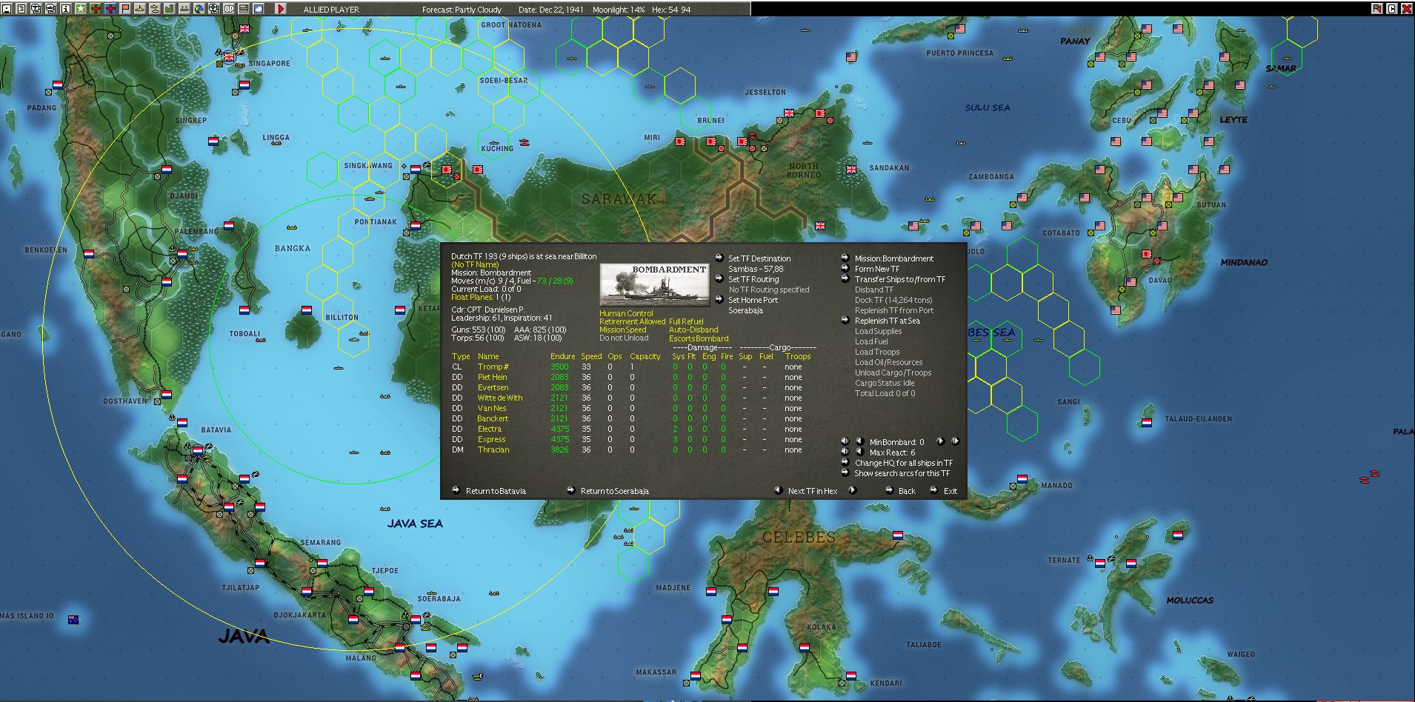Decrease Max React with left arrow

pos(859,452)
